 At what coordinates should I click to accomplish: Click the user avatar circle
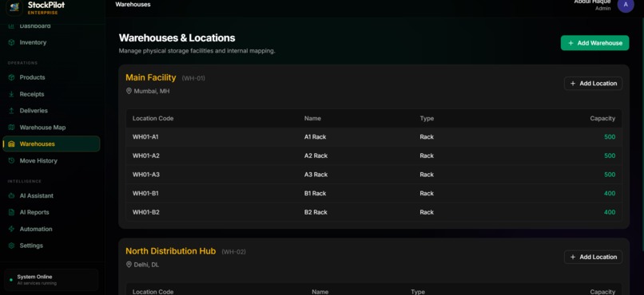[626, 5]
